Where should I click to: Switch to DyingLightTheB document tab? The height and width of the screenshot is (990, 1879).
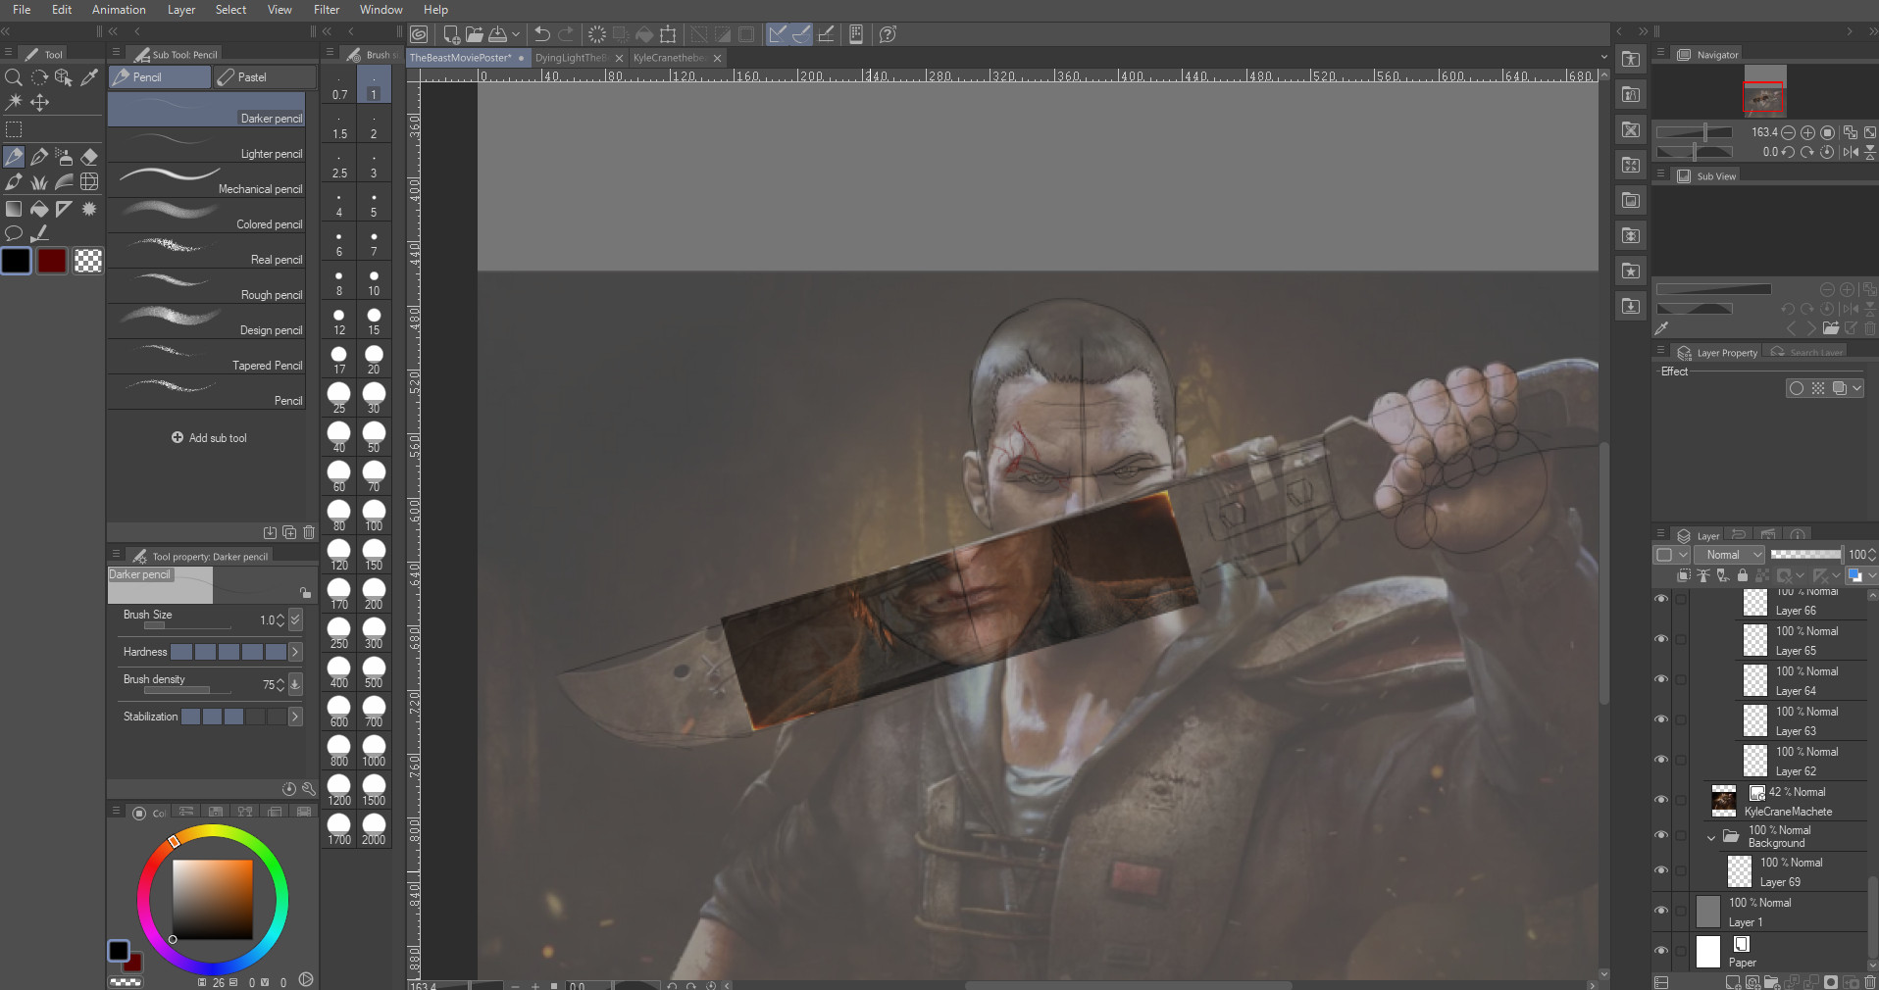[x=571, y=58]
